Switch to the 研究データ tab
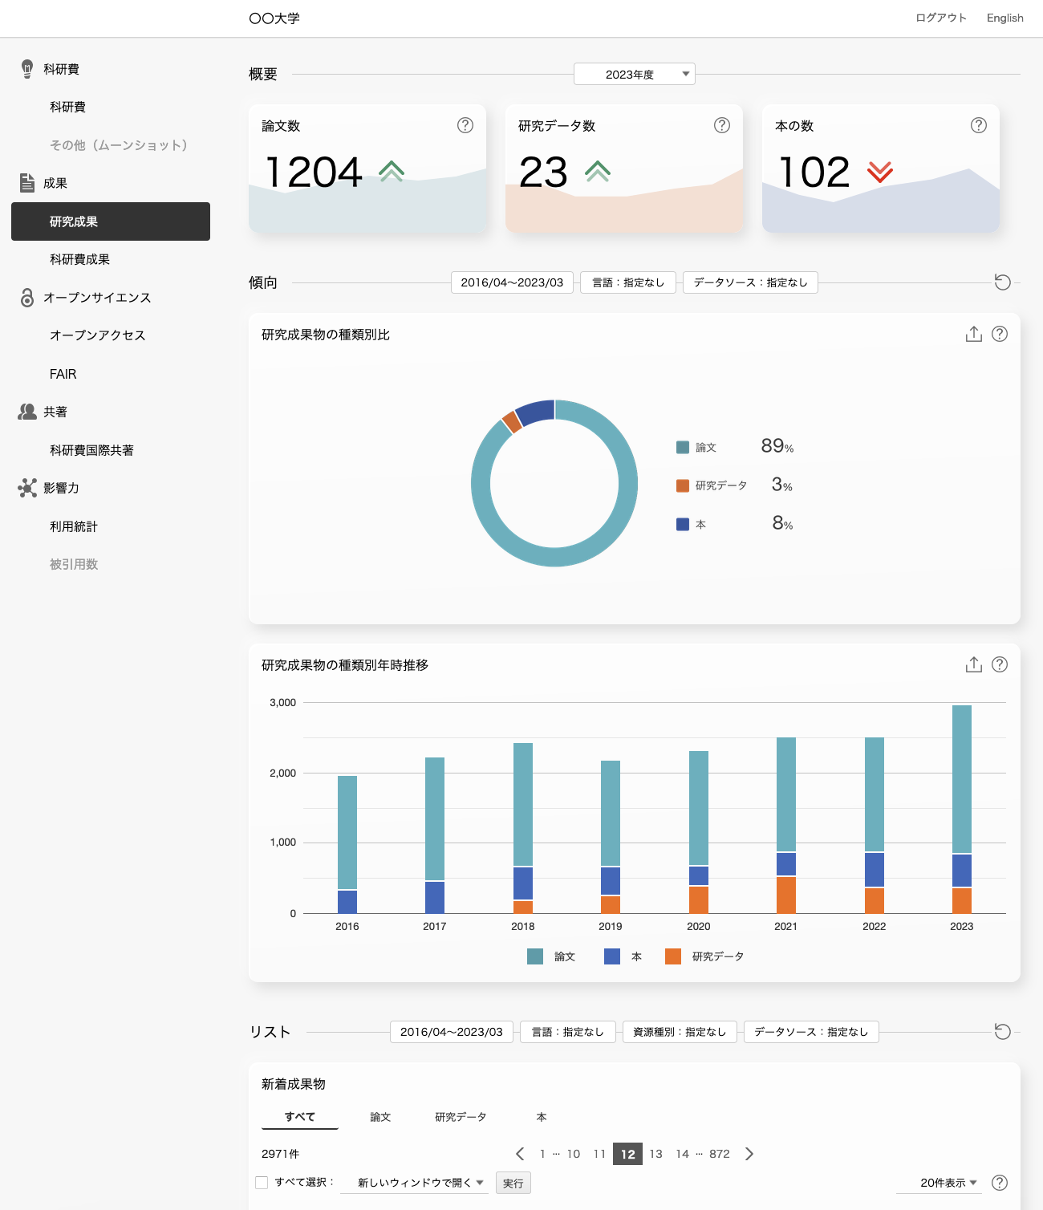 point(461,1117)
